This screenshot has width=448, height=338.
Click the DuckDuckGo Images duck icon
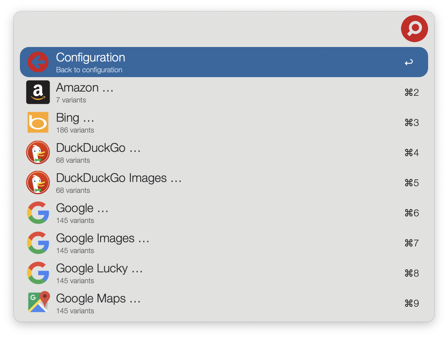[38, 183]
